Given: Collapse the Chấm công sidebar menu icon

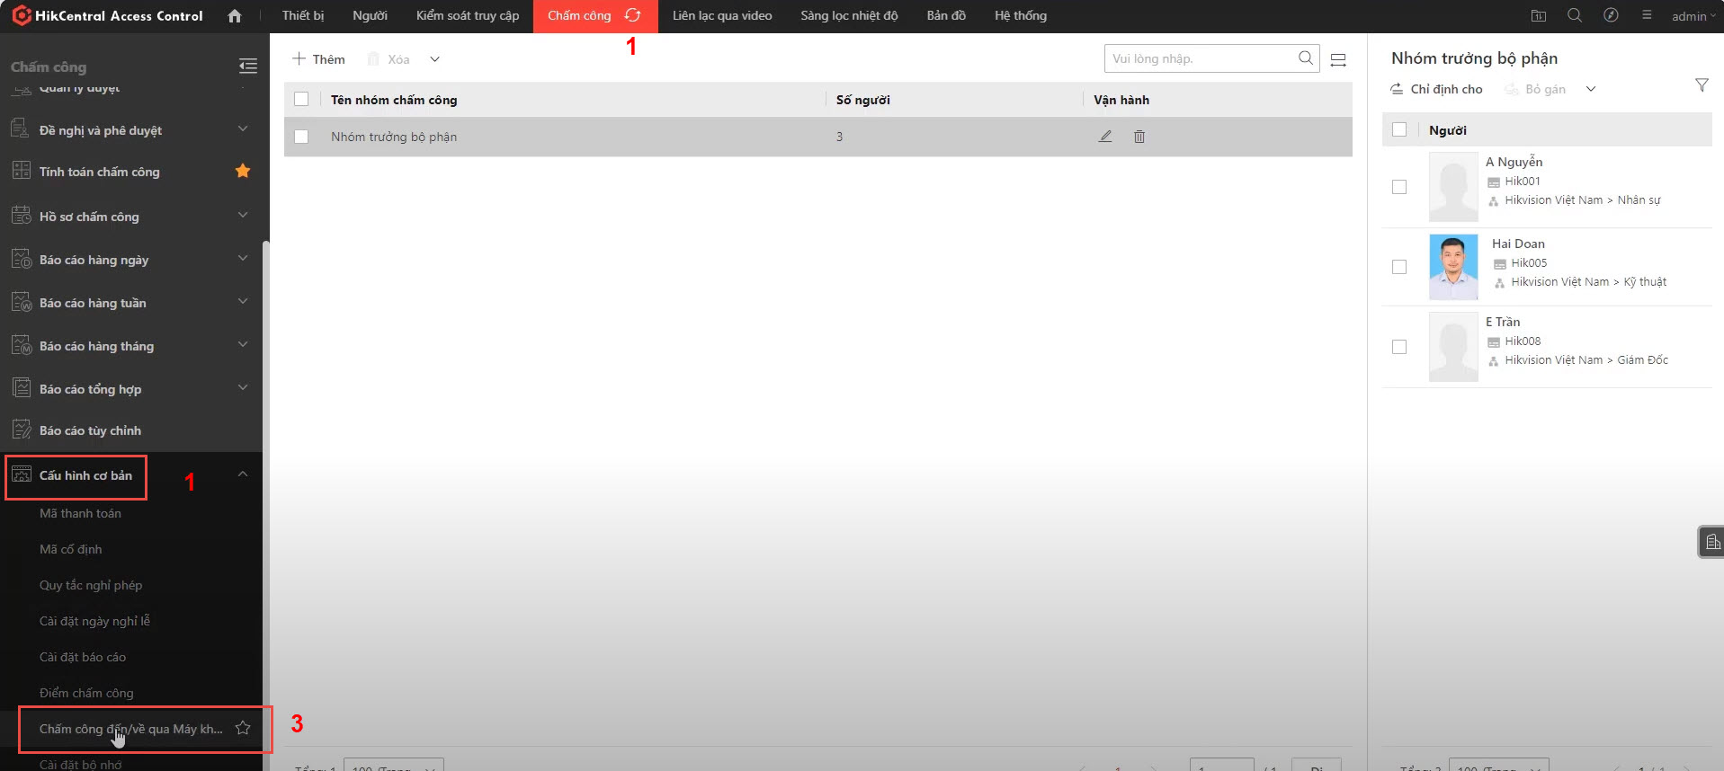Looking at the screenshot, I should (x=247, y=66).
